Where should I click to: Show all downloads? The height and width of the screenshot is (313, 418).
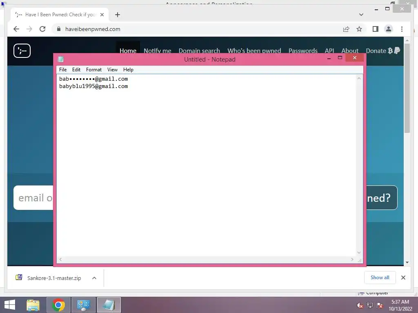380,278
